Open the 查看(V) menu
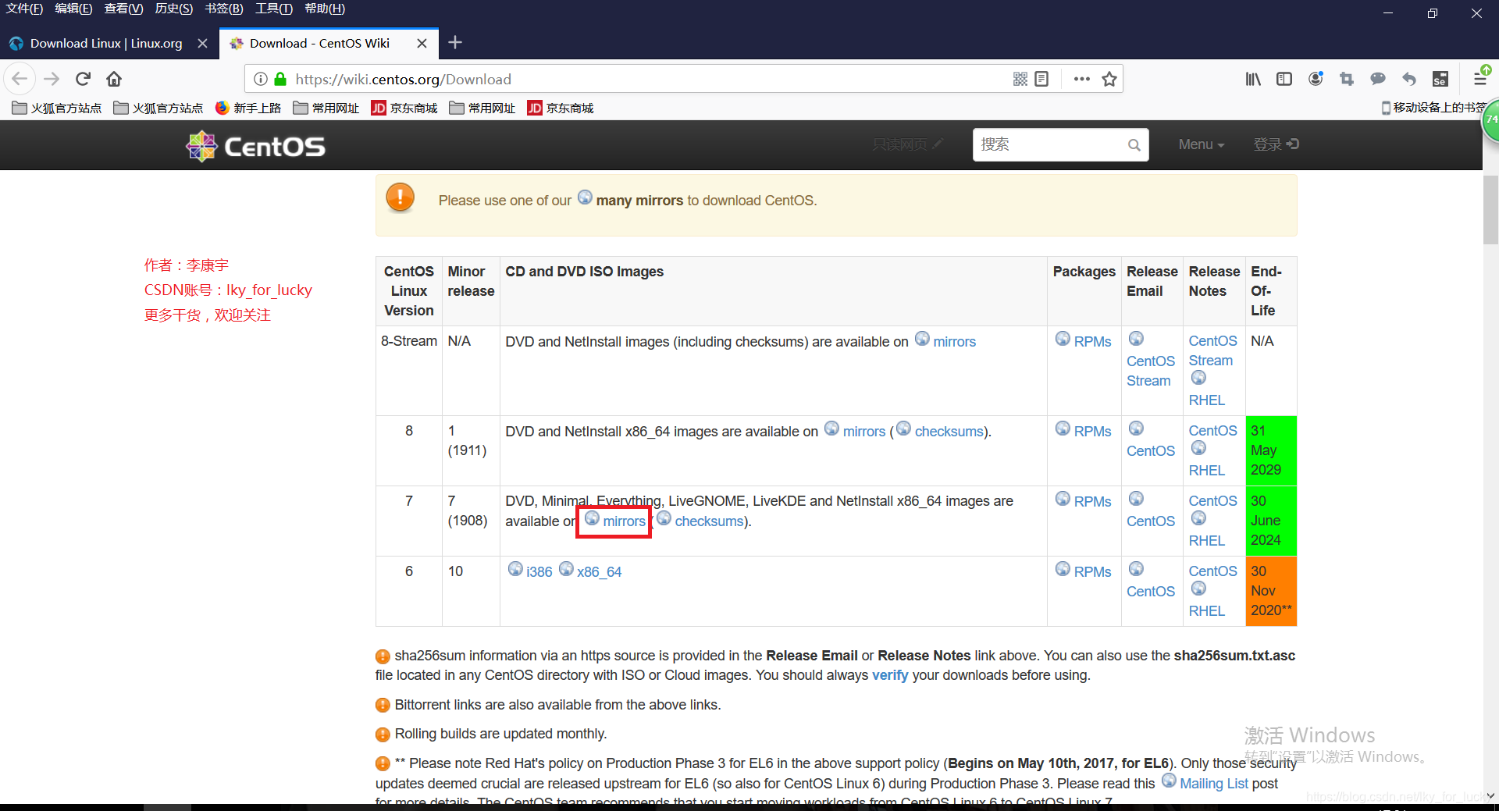Viewport: 1499px width, 811px height. coord(123,9)
